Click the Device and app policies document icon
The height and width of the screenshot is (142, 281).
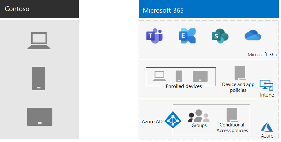point(240,73)
